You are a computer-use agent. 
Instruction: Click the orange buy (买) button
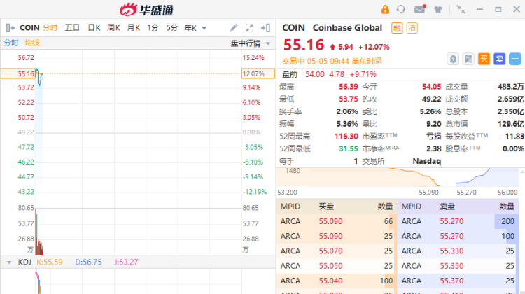pyautogui.click(x=484, y=59)
